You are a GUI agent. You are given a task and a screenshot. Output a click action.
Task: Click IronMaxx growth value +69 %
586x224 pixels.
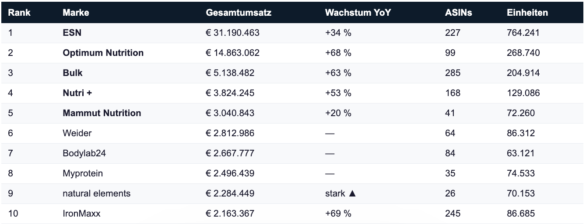click(x=338, y=214)
